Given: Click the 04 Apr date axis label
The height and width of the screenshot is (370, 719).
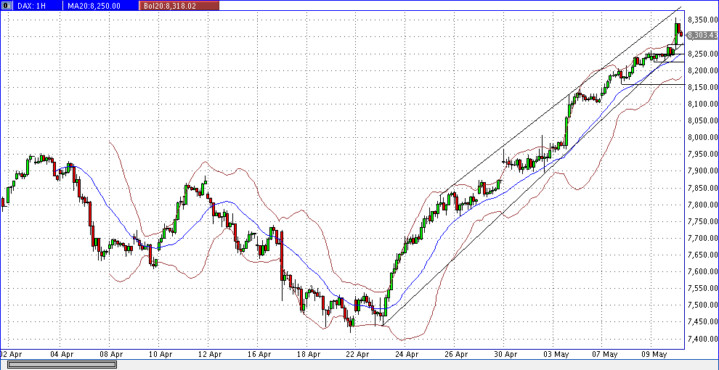Looking at the screenshot, I should 62,354.
